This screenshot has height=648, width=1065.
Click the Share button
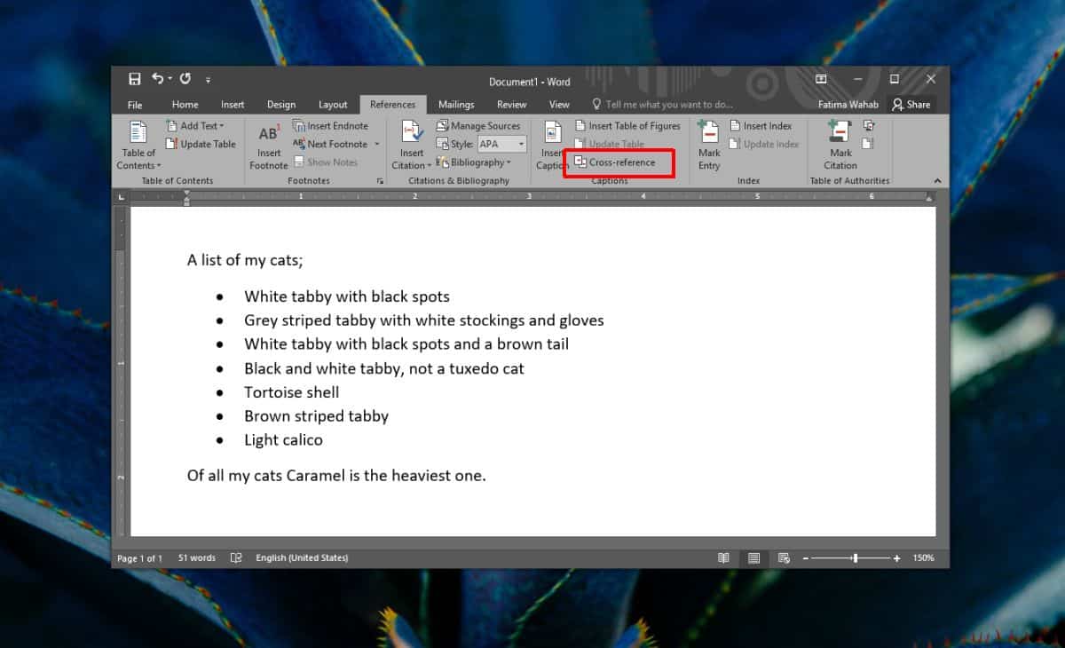click(x=911, y=105)
